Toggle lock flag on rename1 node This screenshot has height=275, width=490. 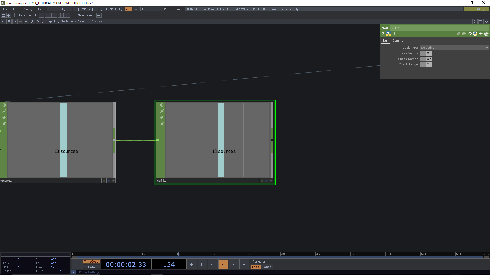[4, 123]
